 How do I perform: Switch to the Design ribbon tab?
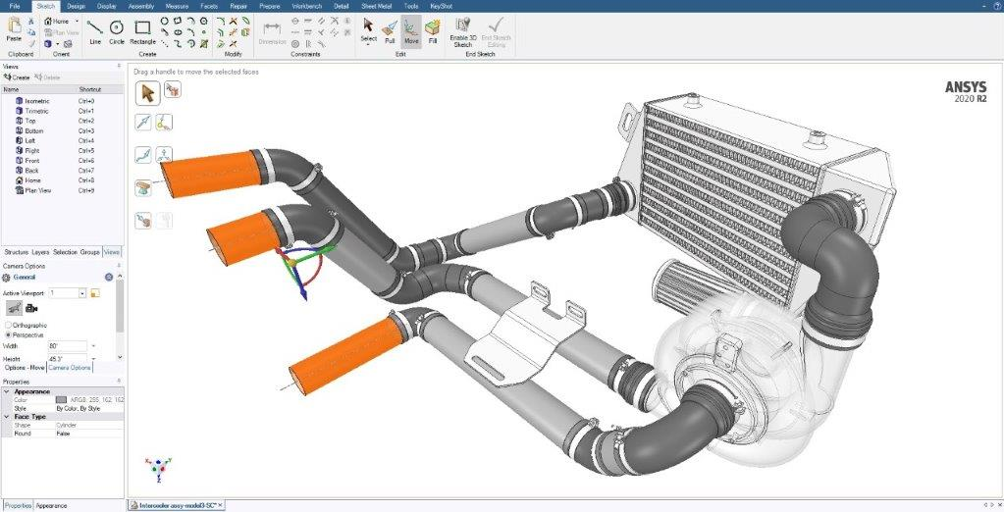click(76, 6)
